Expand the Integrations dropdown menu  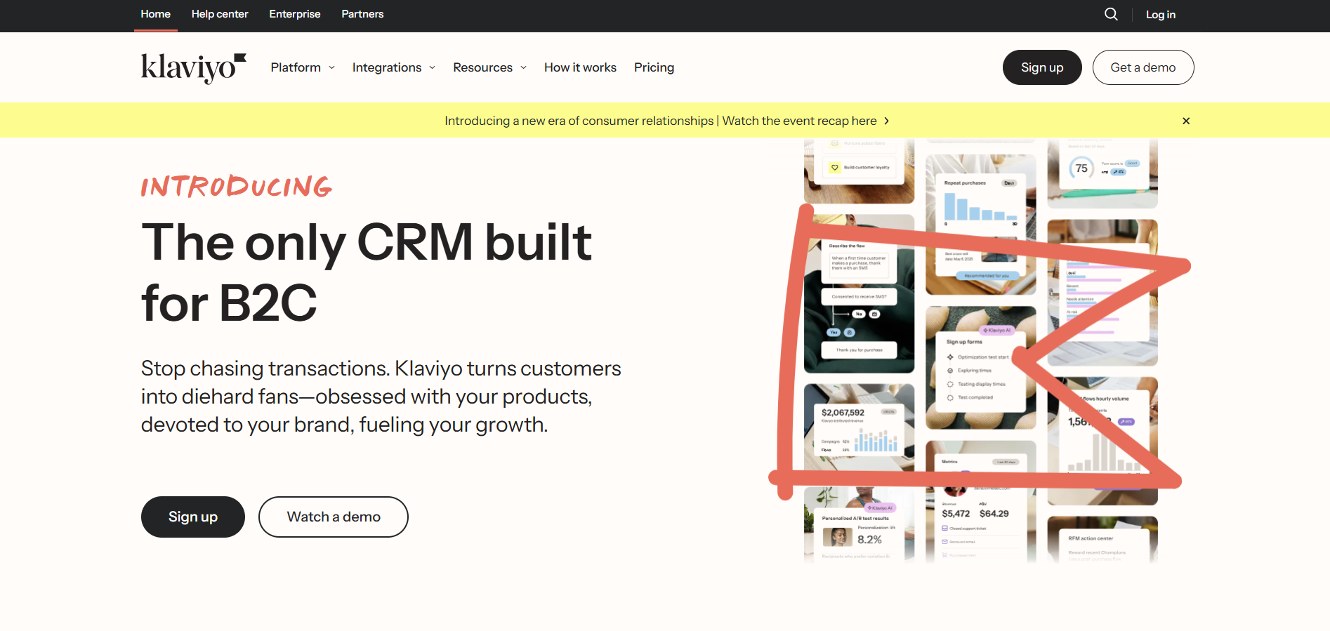(394, 67)
